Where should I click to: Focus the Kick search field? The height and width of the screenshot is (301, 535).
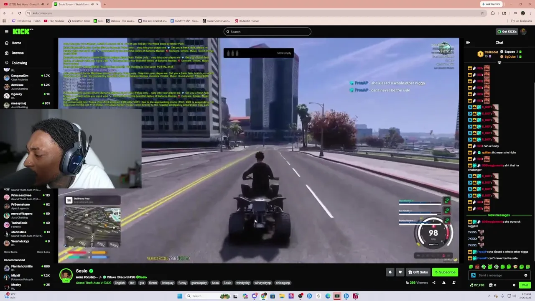pos(267,31)
